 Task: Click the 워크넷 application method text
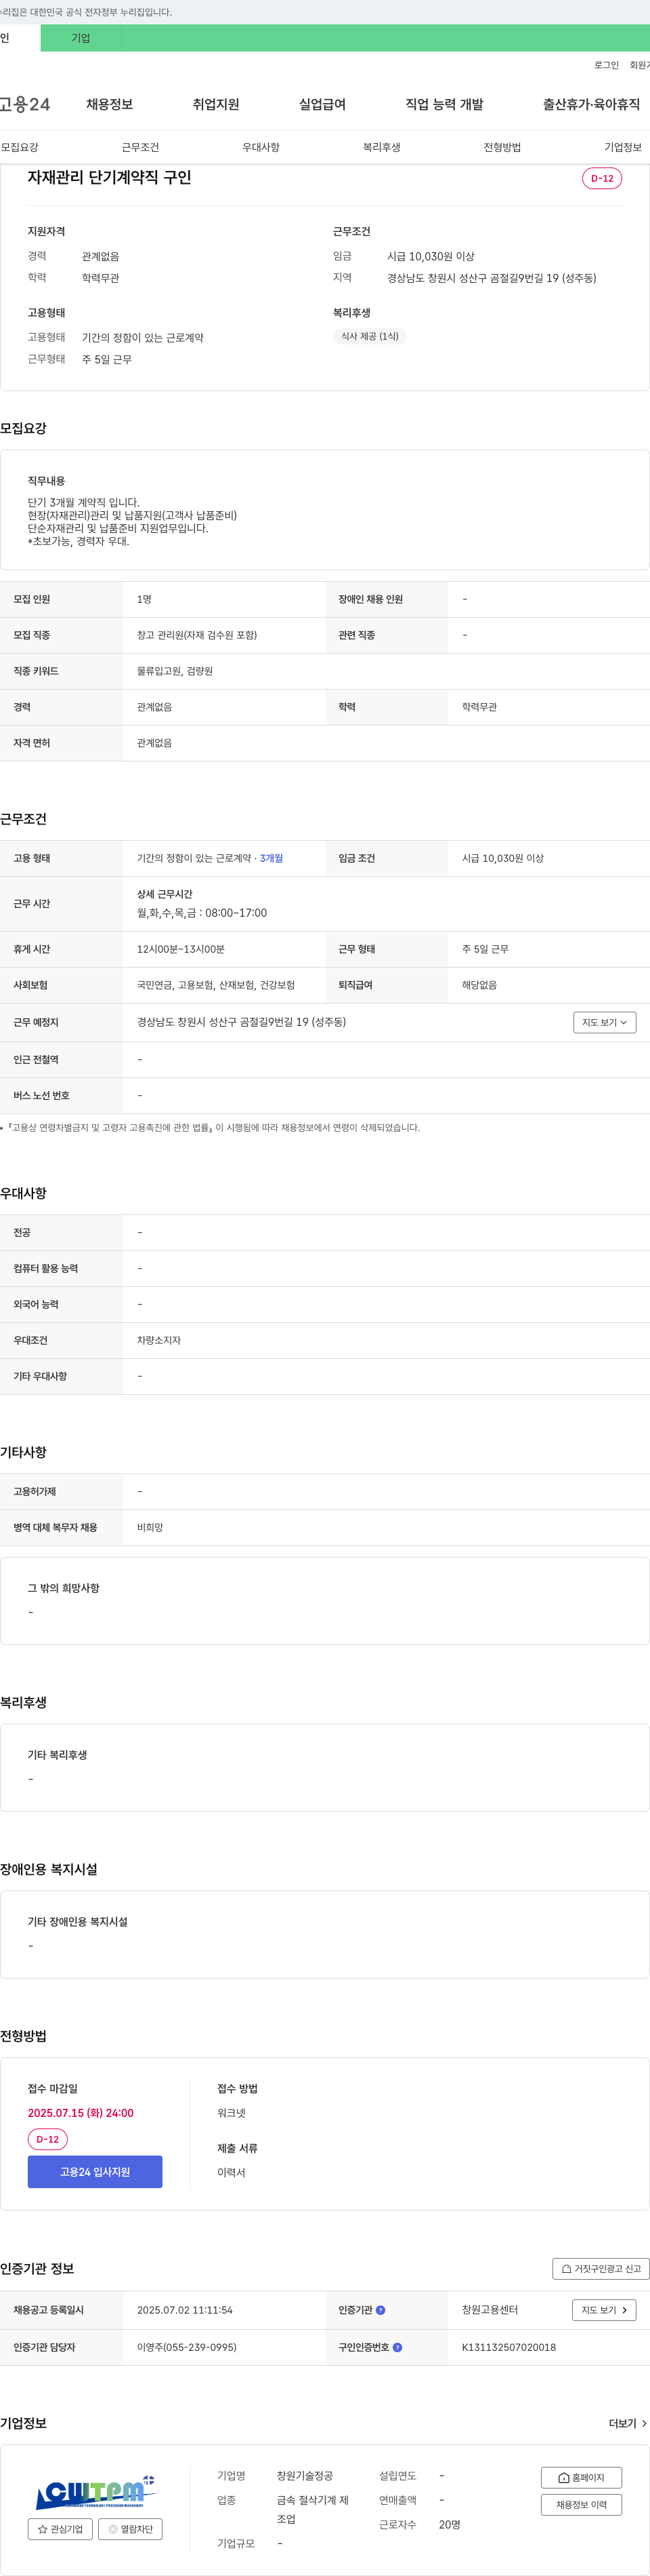232,2113
